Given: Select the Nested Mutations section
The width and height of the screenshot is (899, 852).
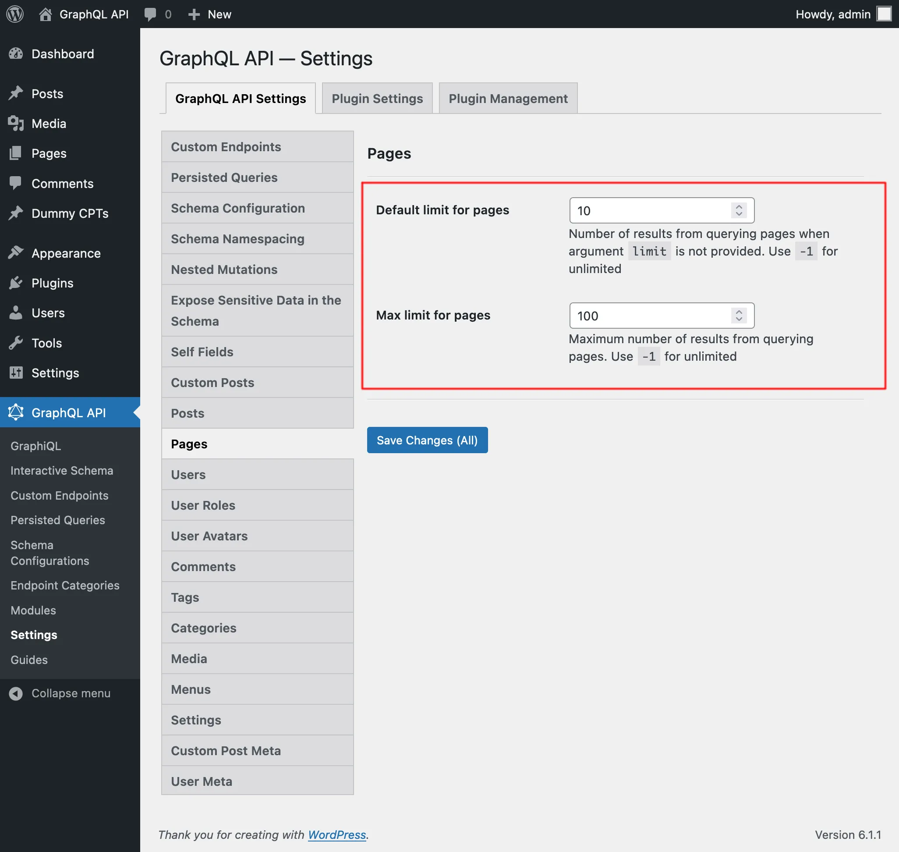Looking at the screenshot, I should pyautogui.click(x=258, y=269).
